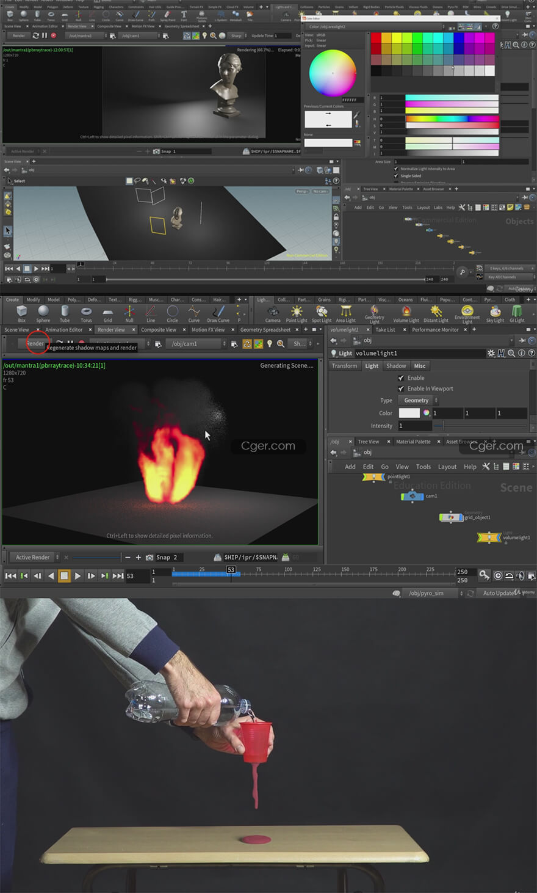This screenshot has height=893, width=537.
Task: Select the cam1 node in the network view
Action: pyautogui.click(x=413, y=497)
